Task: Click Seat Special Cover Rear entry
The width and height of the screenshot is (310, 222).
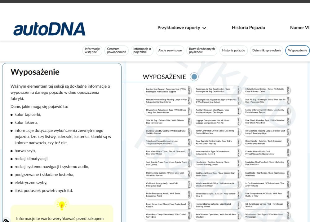Action: coord(217,174)
